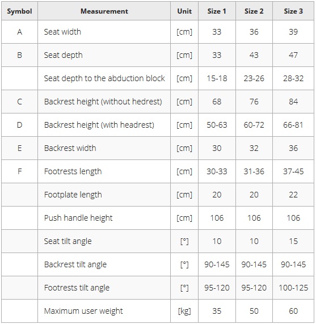
Task: Click Seat depth to the abduction block
Action: coord(104,78)
